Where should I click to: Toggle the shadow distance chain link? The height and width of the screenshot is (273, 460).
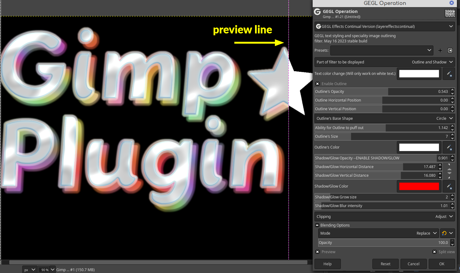(449, 171)
